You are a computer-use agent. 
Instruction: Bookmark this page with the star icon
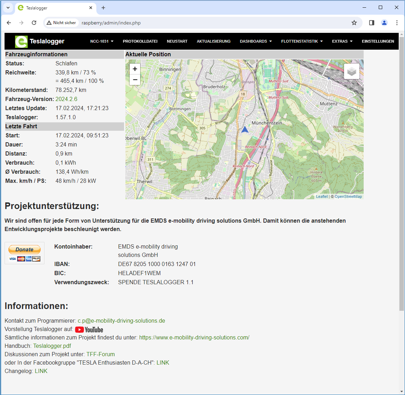click(x=354, y=23)
